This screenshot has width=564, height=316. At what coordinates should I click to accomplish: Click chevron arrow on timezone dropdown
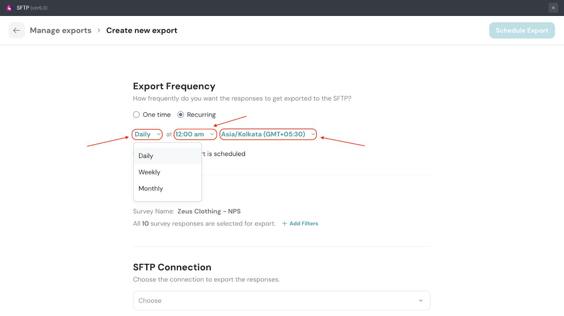tap(313, 134)
